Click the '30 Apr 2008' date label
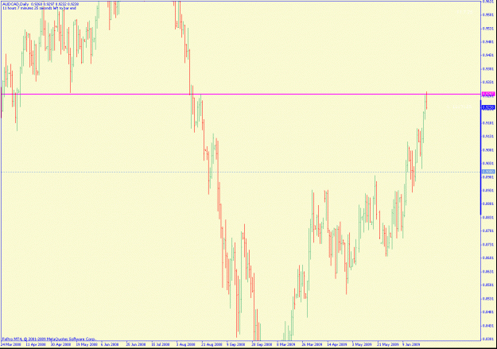 [61, 344]
